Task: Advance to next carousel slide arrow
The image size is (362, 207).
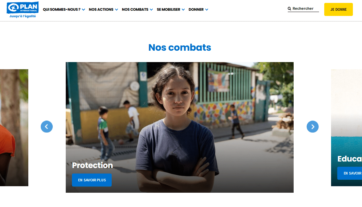Action: (313, 126)
